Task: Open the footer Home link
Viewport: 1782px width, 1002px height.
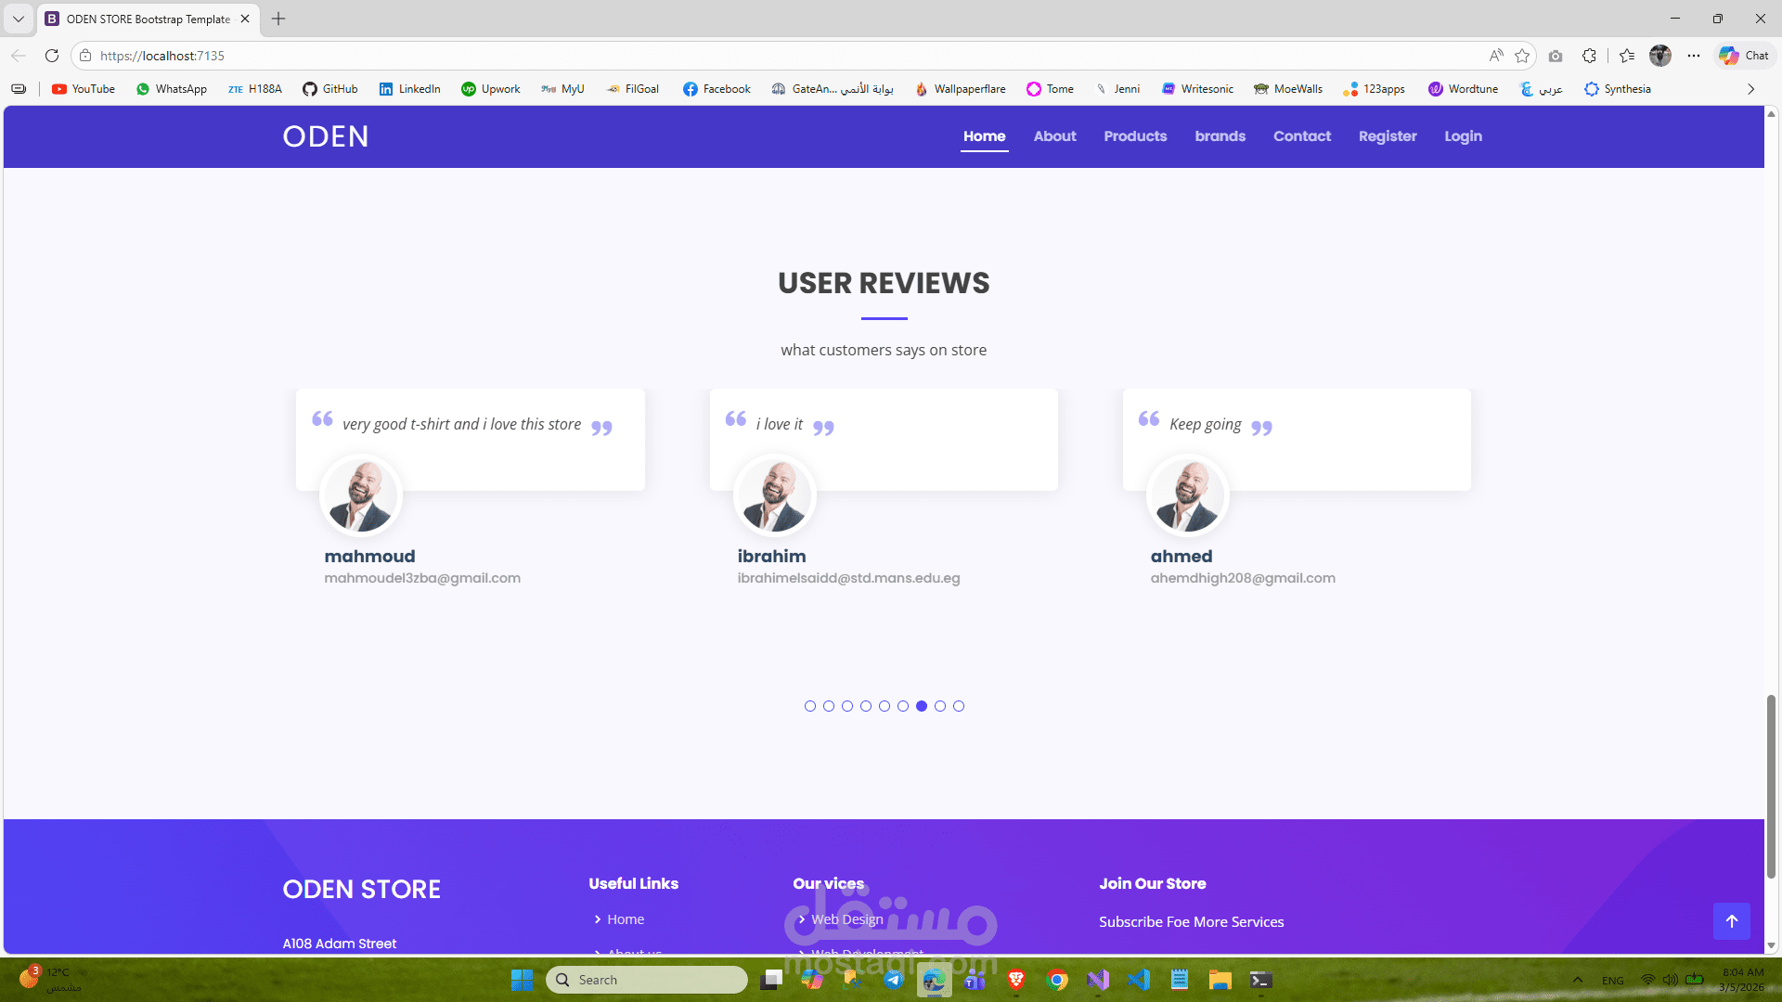Action: [x=625, y=919]
